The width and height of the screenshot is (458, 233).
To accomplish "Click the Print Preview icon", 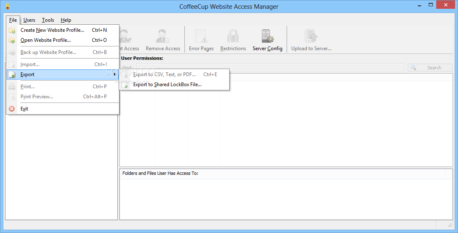I will point(12,97).
